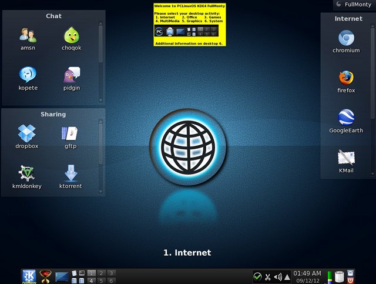Open the KDE FullMonty kickoff menu
The height and width of the screenshot is (284, 376).
pos(29,276)
